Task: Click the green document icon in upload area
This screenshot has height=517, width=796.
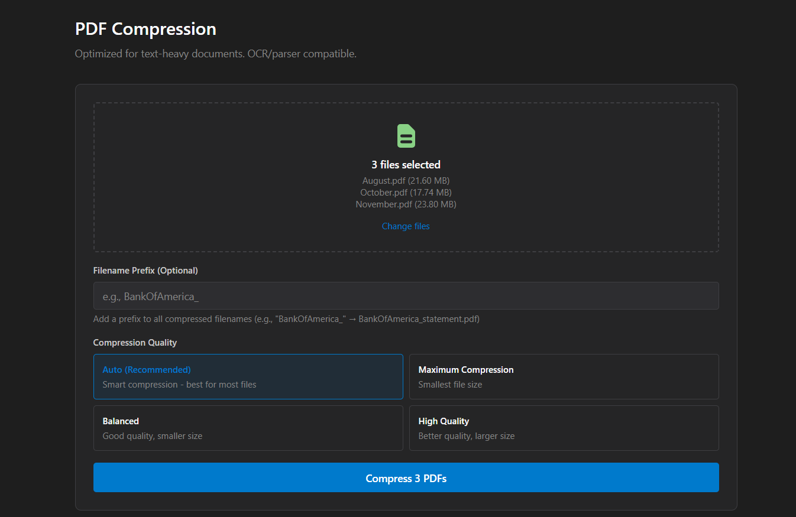Action: tap(406, 136)
